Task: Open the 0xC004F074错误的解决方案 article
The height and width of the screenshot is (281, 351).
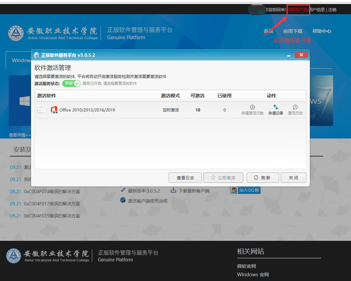Action: pyautogui.click(x=52, y=191)
